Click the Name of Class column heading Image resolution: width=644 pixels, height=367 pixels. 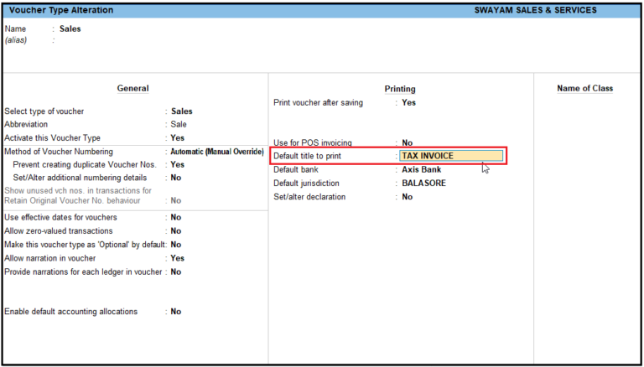584,88
